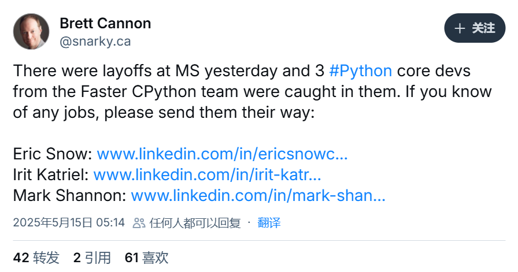
Task: Click the people icon beside reply setting
Action: tap(139, 223)
